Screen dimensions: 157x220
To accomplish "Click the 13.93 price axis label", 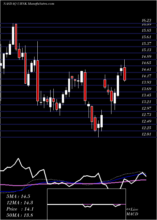I will click(x=146, y=82).
